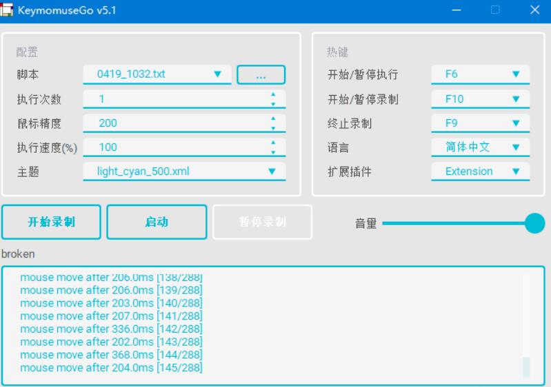Click the 音量 volume slider handle
Image resolution: width=551 pixels, height=387 pixels.
tap(535, 223)
